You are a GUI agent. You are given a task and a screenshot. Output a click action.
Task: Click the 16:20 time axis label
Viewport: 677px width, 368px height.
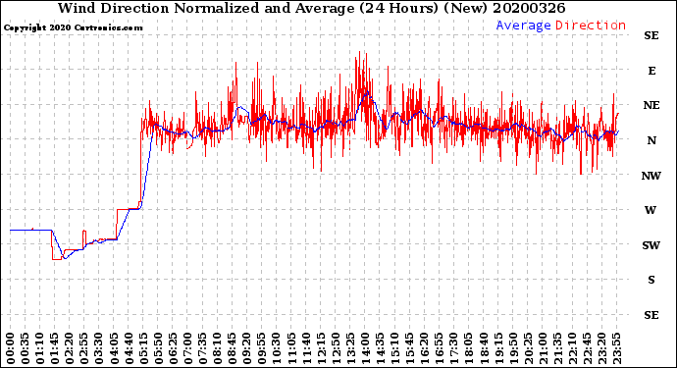point(425,348)
